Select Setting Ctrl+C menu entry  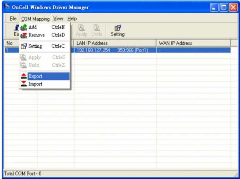tap(45, 46)
